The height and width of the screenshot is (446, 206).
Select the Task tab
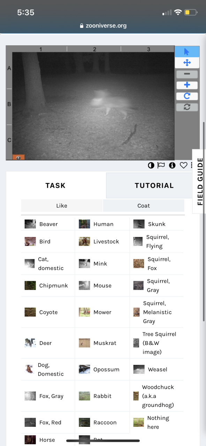(x=55, y=185)
